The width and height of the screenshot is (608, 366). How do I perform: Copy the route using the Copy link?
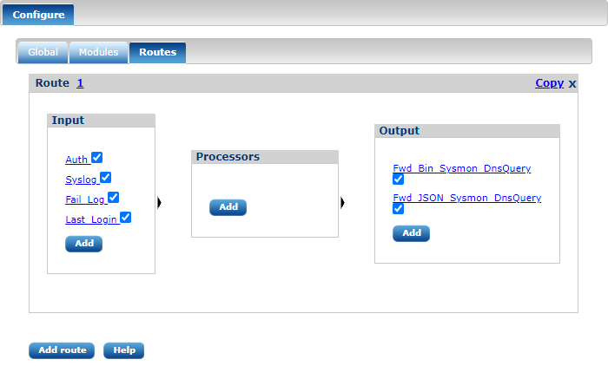[x=549, y=83]
